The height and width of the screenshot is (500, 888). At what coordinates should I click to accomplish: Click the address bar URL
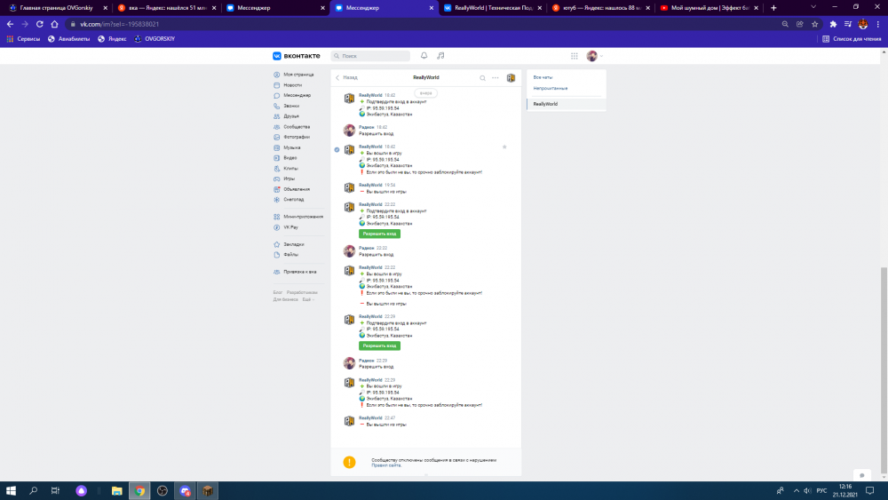pyautogui.click(x=120, y=24)
